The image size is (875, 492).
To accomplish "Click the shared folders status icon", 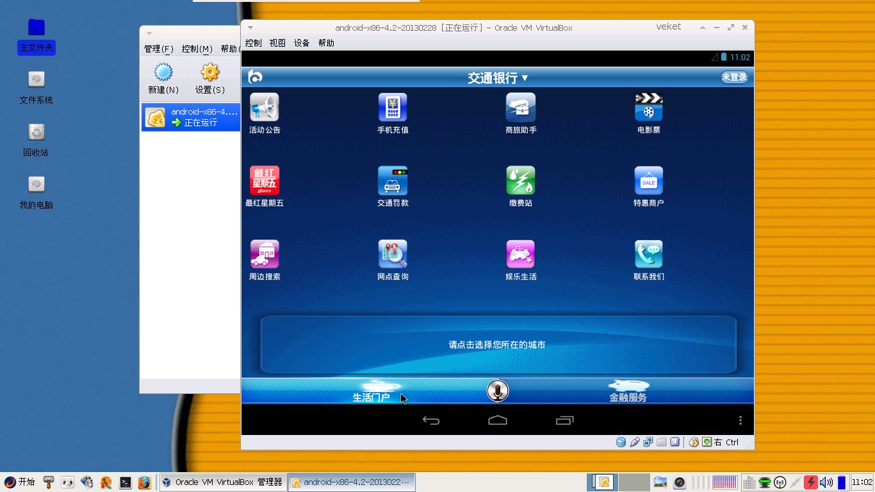I will point(662,442).
